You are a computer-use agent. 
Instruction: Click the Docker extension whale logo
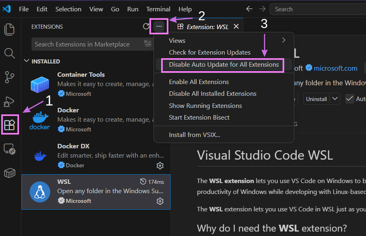click(40, 120)
